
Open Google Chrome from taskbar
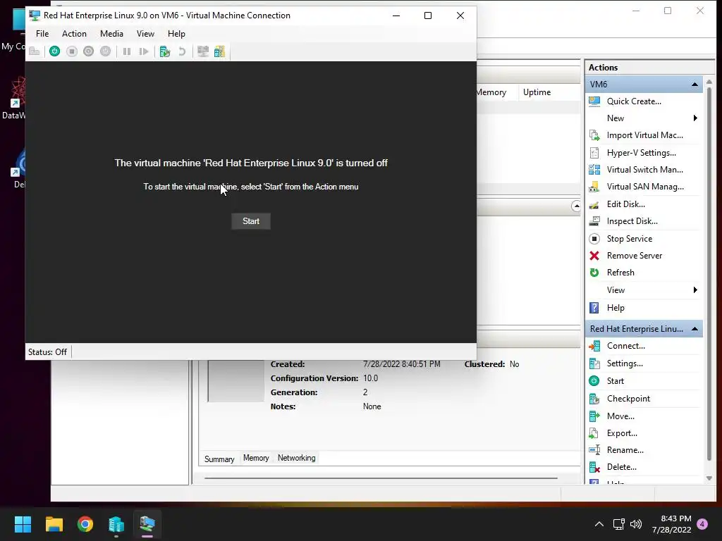tap(85, 524)
